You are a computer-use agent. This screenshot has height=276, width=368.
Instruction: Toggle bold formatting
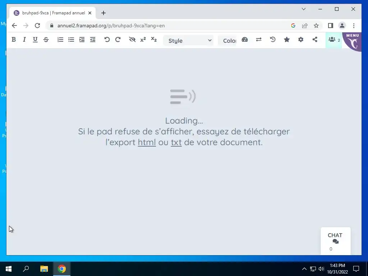(14, 40)
